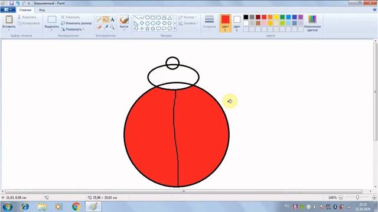Expand Paste (Вставить) dropdown arrow

tap(9, 30)
